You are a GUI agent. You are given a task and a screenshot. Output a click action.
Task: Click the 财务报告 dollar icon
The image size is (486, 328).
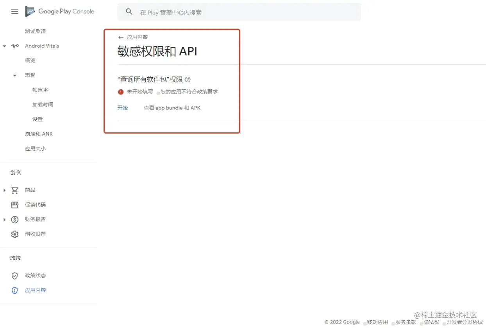(x=14, y=219)
